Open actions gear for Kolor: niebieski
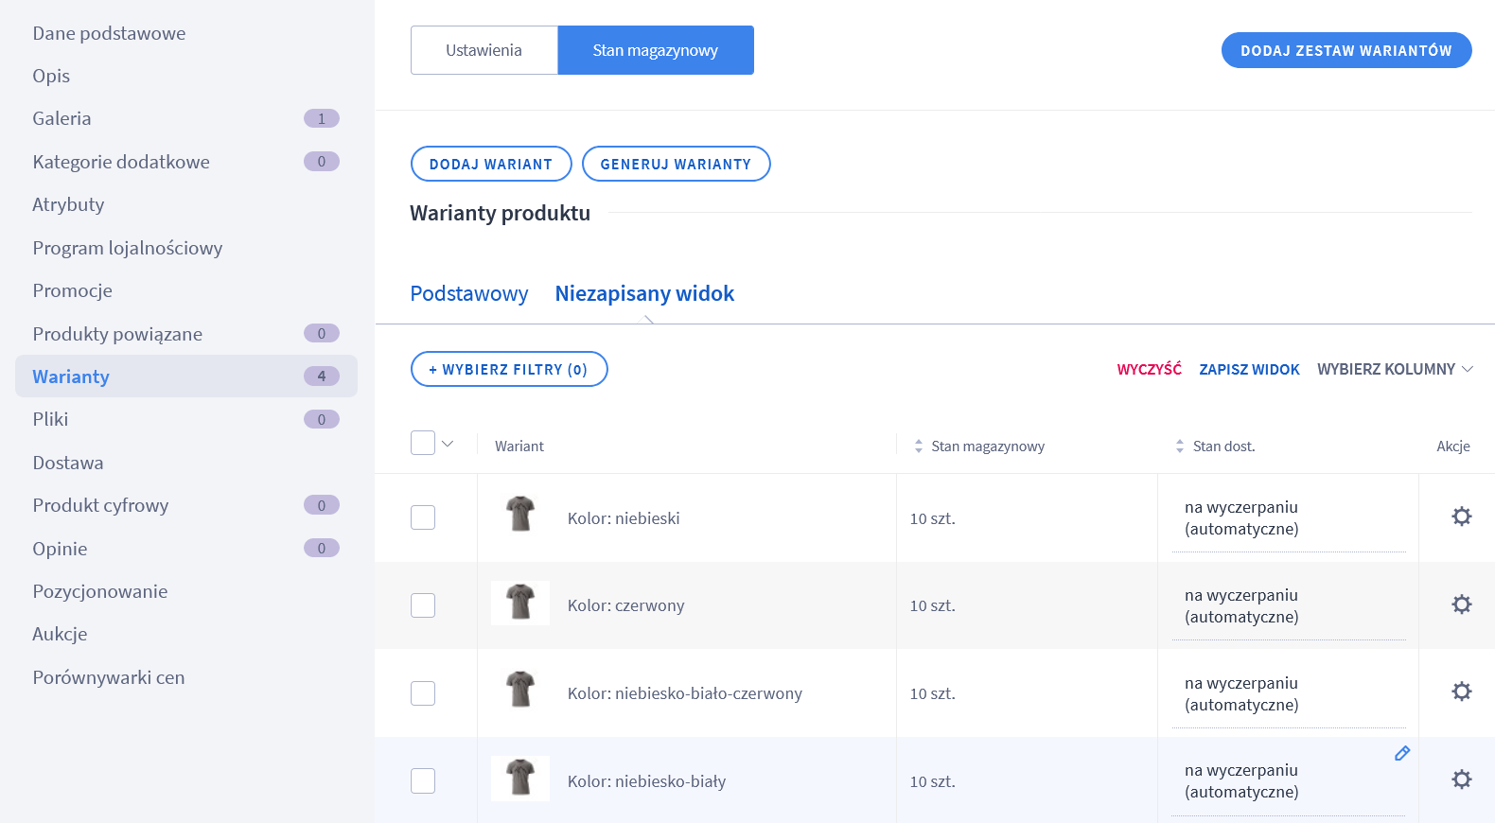The width and height of the screenshot is (1495, 823). point(1461,517)
